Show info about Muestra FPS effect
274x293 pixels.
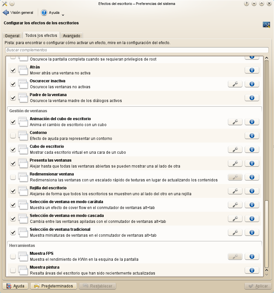click(252, 256)
